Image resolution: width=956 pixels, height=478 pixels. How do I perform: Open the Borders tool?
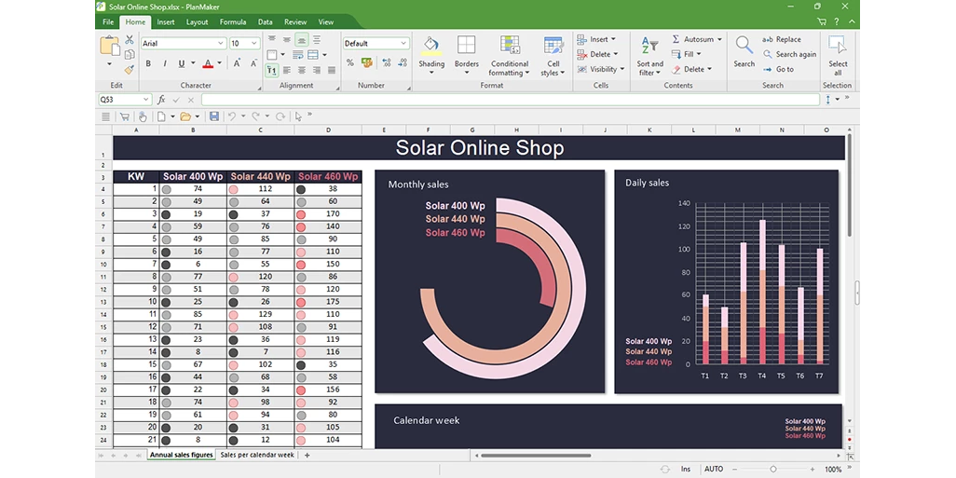466,47
